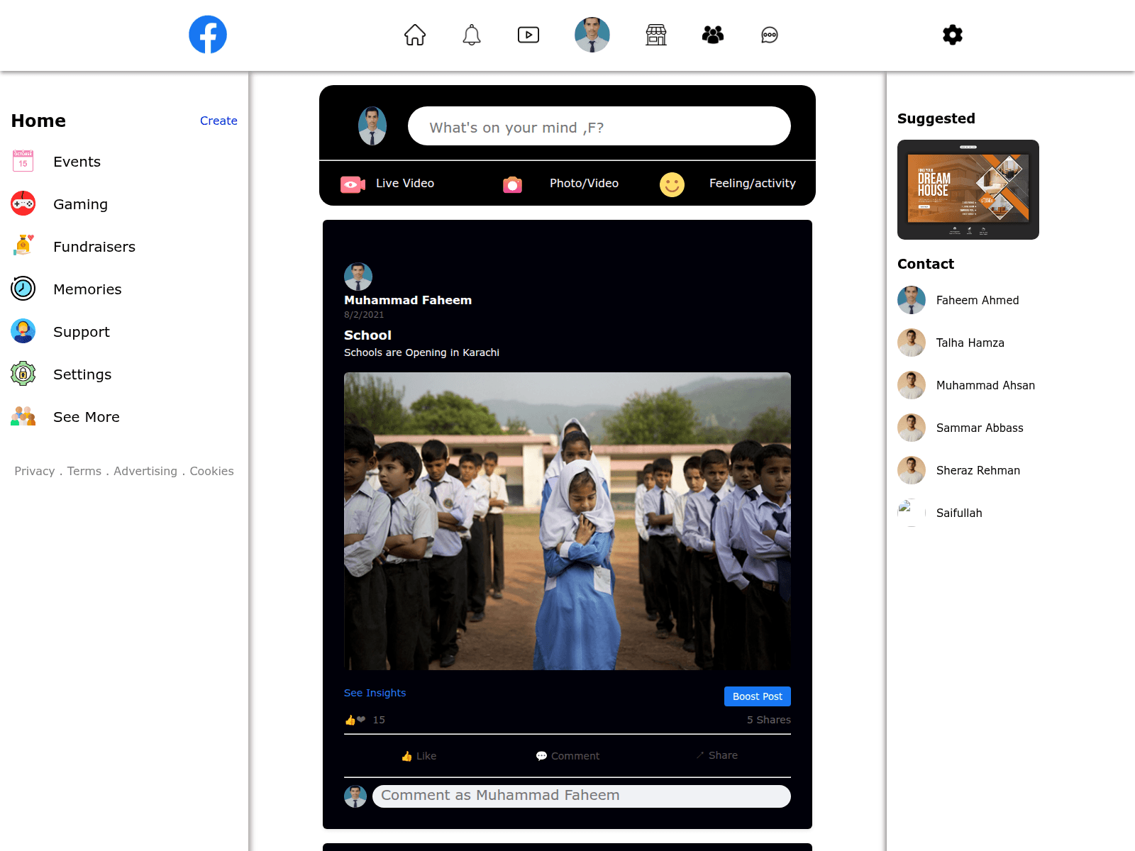Click the Fundraisers icon
The width and height of the screenshot is (1135, 851).
pyautogui.click(x=23, y=247)
